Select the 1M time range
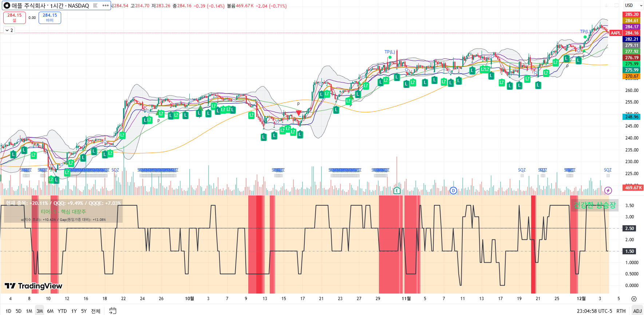 29,311
